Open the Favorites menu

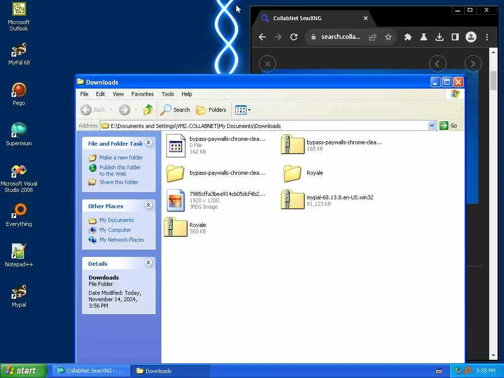pyautogui.click(x=142, y=94)
